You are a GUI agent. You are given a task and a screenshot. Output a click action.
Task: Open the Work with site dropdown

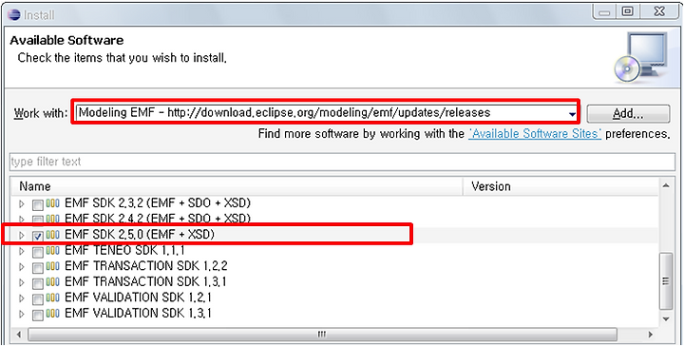(x=572, y=114)
